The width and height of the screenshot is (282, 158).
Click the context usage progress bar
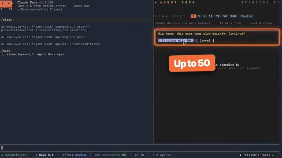[111, 155]
